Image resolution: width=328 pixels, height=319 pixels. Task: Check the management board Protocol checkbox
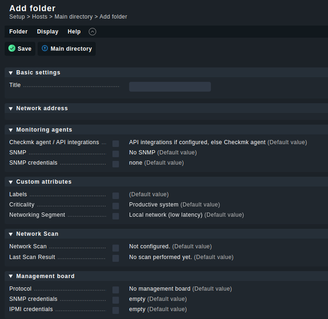point(115,290)
